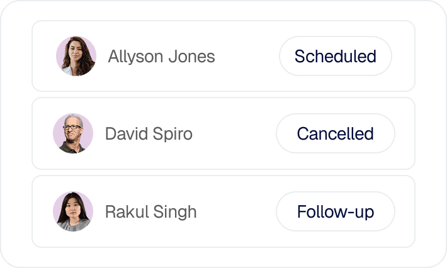Click the photo of the man wearing glasses

73,133
